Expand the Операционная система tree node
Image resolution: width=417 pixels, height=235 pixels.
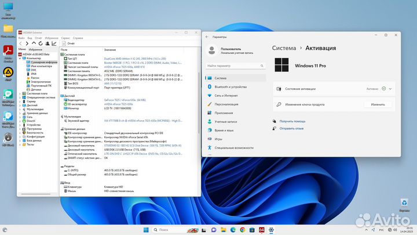(20, 98)
